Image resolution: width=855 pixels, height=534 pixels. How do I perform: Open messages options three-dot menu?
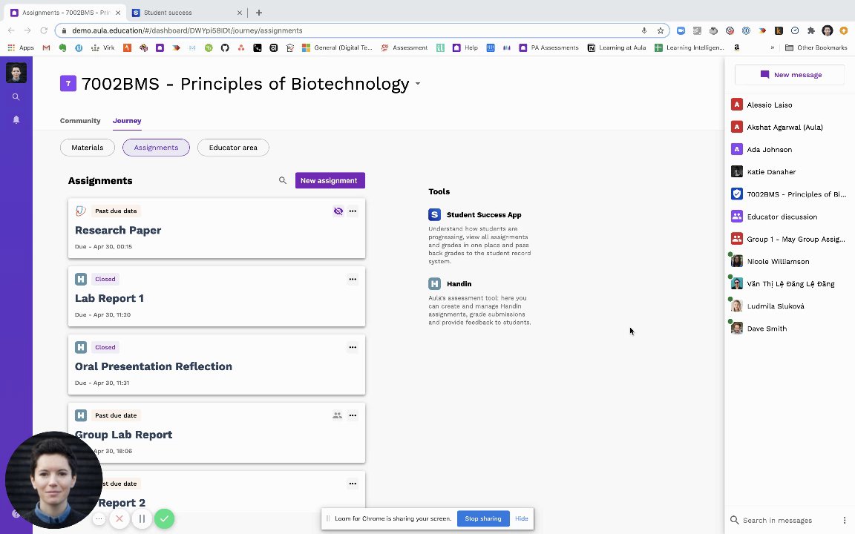pyautogui.click(x=844, y=521)
